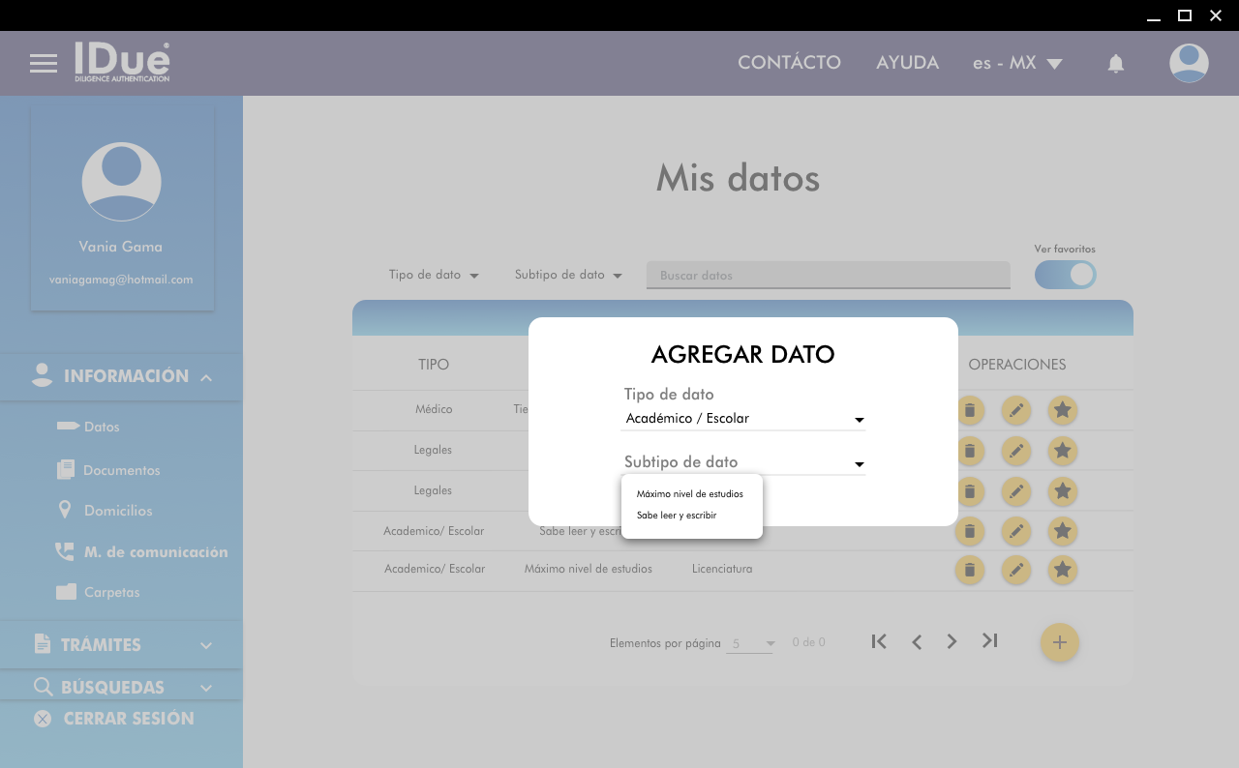The width and height of the screenshot is (1239, 768).
Task: Edit the Licenciatura row with pencil icon
Action: click(1015, 570)
